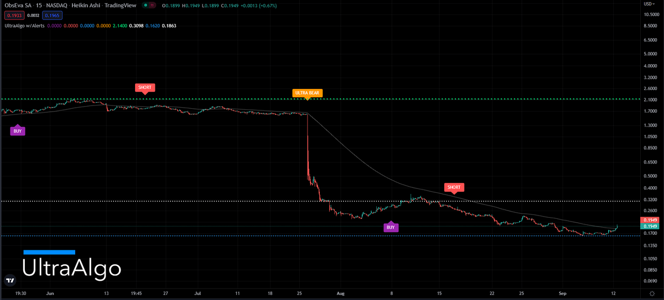Click the 0.1050 price axis label
The width and height of the screenshot is (664, 300).
650,258
